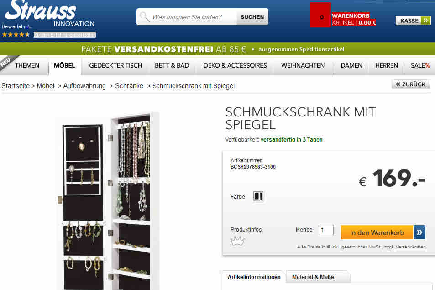The image size is (435, 290).
Task: Select the Artikelinformationen tab
Action: click(254, 277)
